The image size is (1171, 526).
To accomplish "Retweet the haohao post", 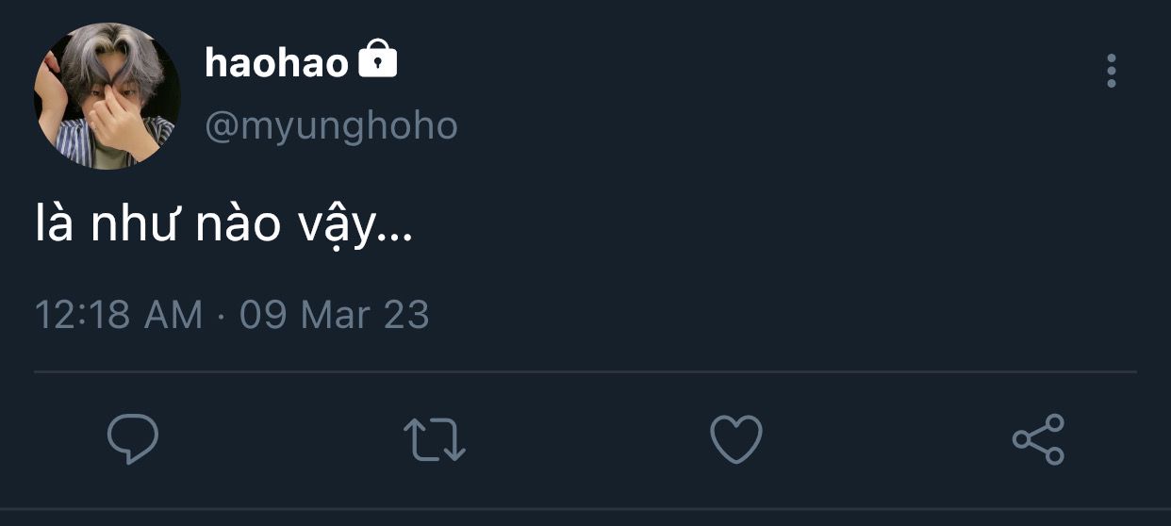I will pos(435,439).
